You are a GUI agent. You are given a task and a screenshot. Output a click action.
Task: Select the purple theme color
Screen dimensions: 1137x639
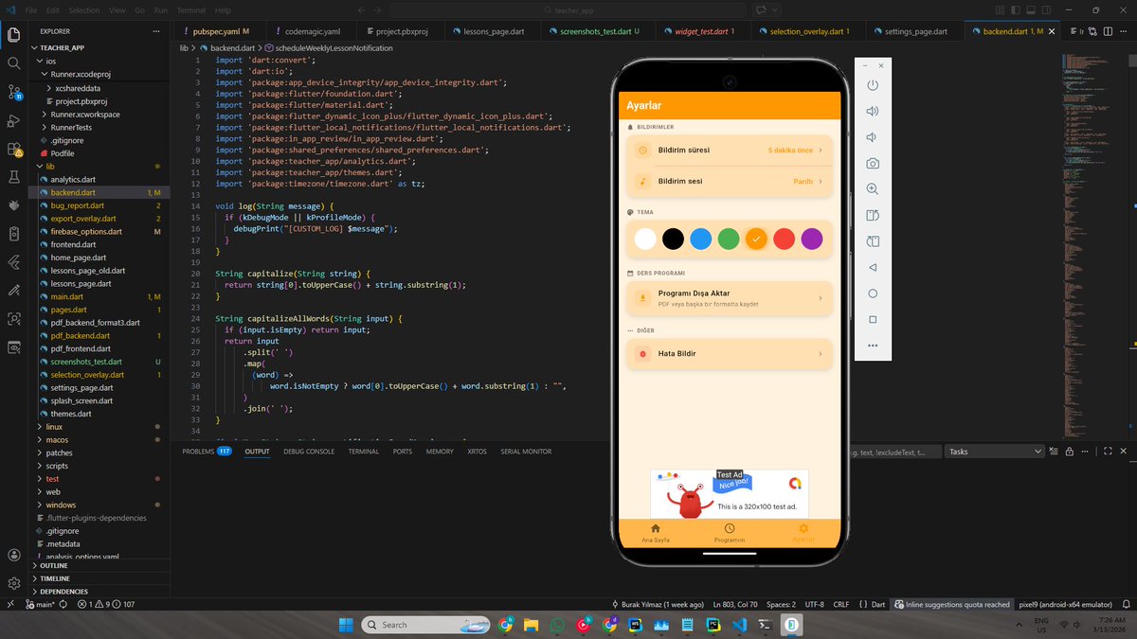click(812, 240)
